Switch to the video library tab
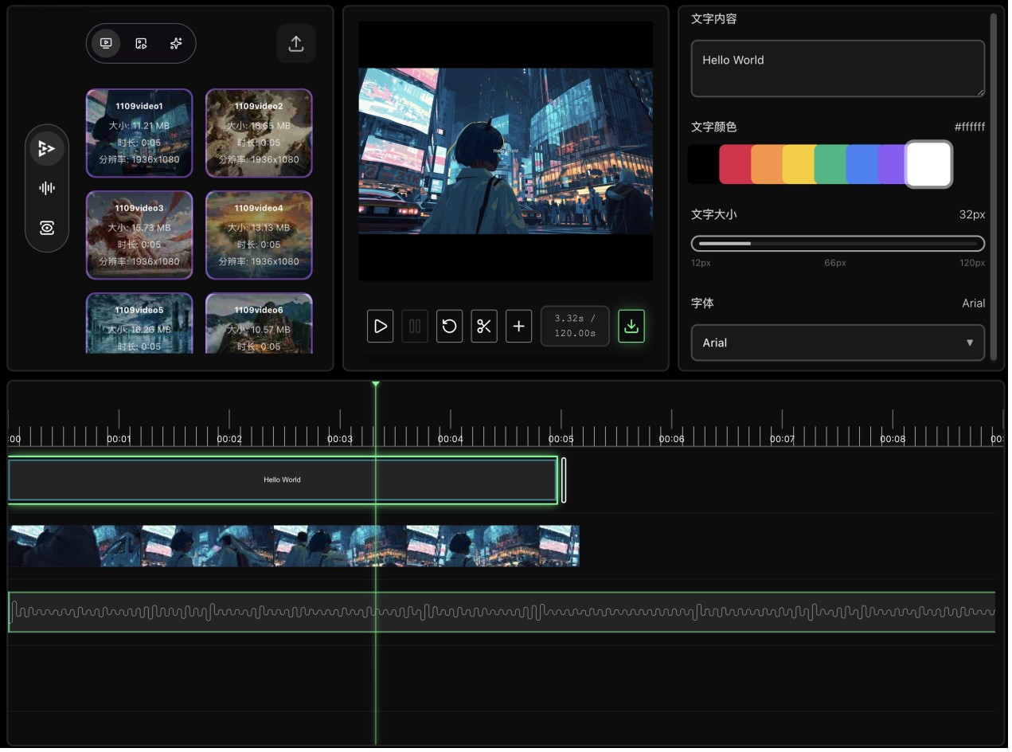 click(x=106, y=44)
